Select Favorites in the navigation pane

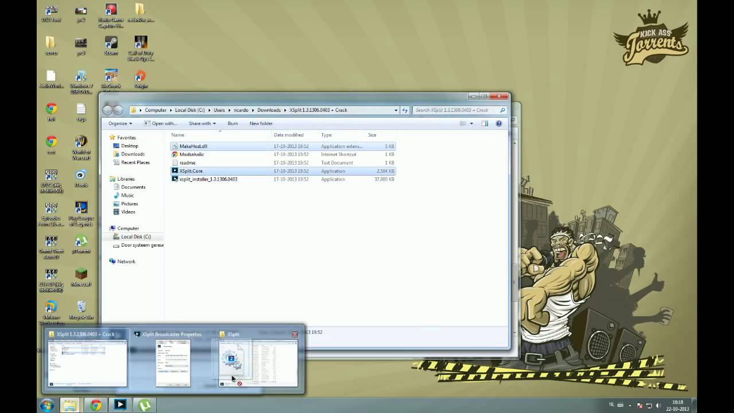126,138
